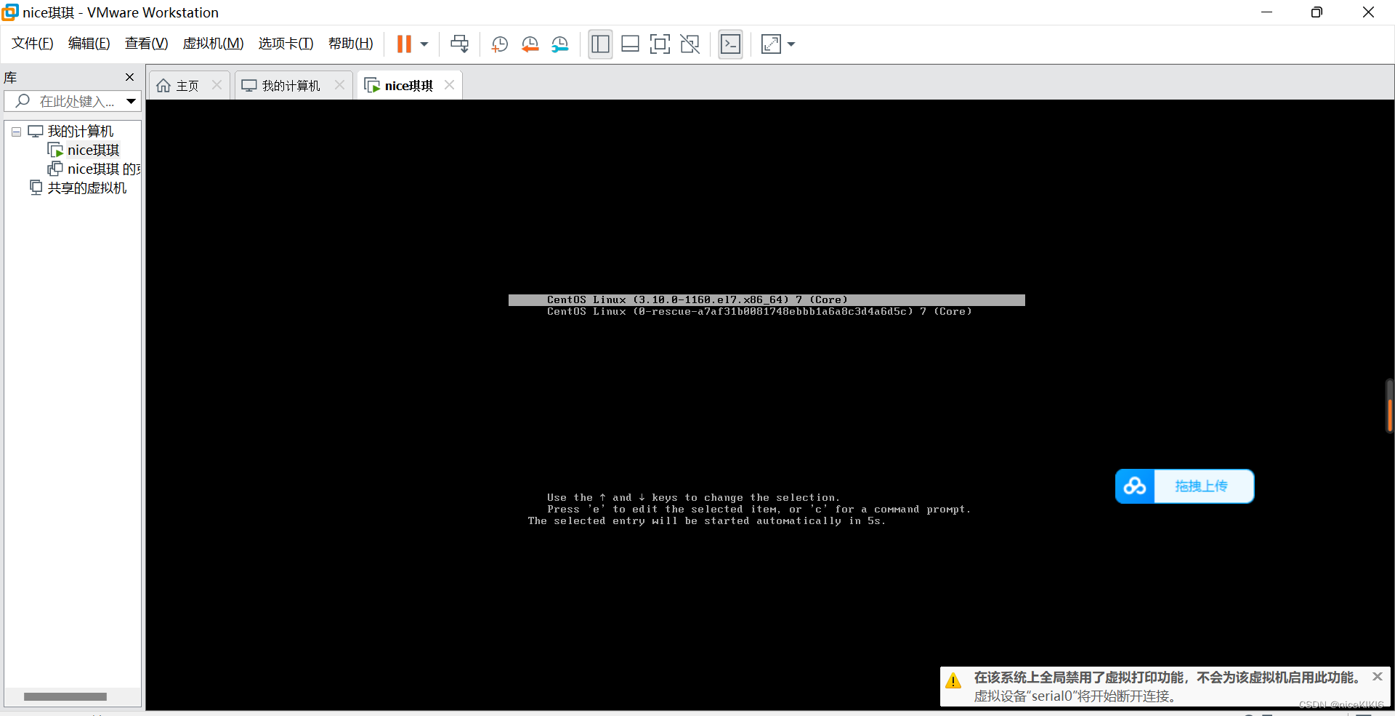Suspend the virtual machine using pause icon
Viewport: 1395px width, 716px height.
coord(405,44)
